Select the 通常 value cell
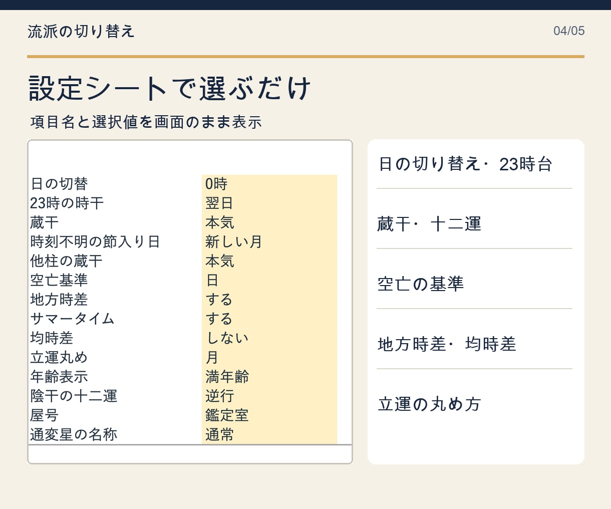611x509 pixels. pyautogui.click(x=269, y=435)
